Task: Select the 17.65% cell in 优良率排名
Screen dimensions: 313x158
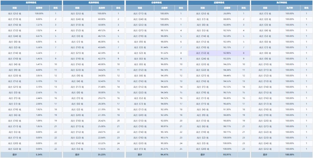Action: point(102,149)
